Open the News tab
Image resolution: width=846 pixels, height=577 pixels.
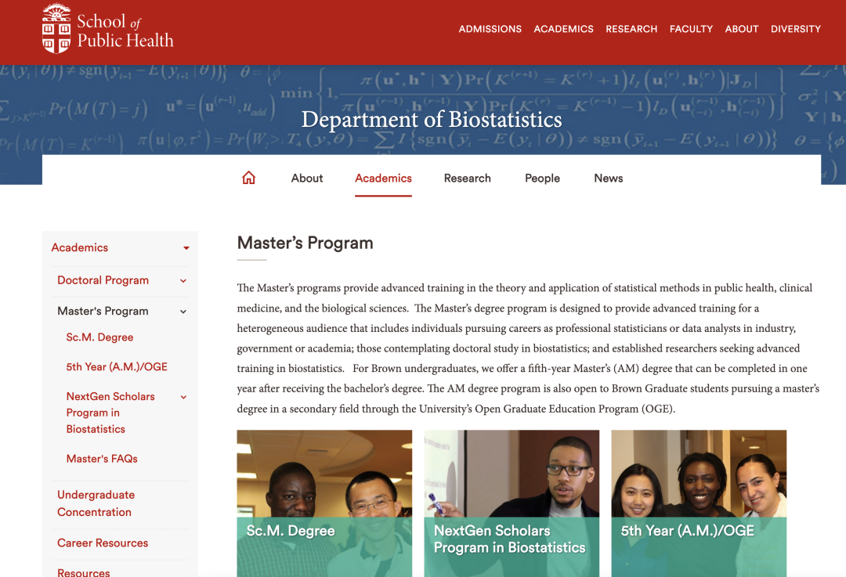[x=608, y=178]
